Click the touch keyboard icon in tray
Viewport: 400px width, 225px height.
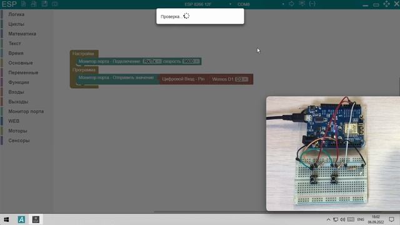coord(351,219)
